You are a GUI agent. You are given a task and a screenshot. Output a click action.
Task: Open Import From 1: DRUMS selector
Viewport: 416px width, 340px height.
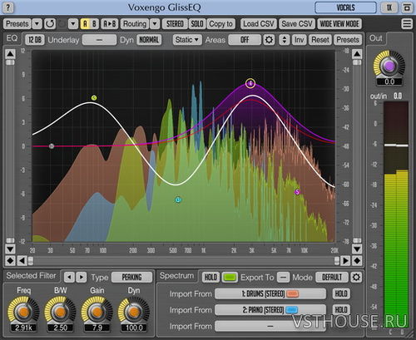pyautogui.click(x=270, y=293)
